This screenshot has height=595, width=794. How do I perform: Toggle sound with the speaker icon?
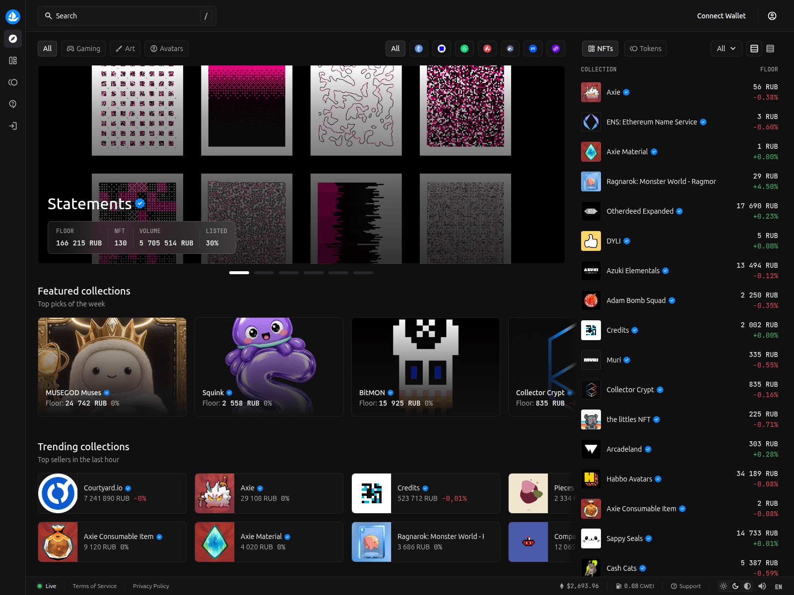[762, 586]
